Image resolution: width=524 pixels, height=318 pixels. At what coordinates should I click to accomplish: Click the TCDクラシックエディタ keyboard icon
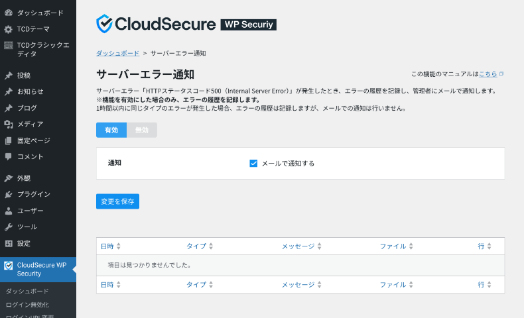[9, 45]
